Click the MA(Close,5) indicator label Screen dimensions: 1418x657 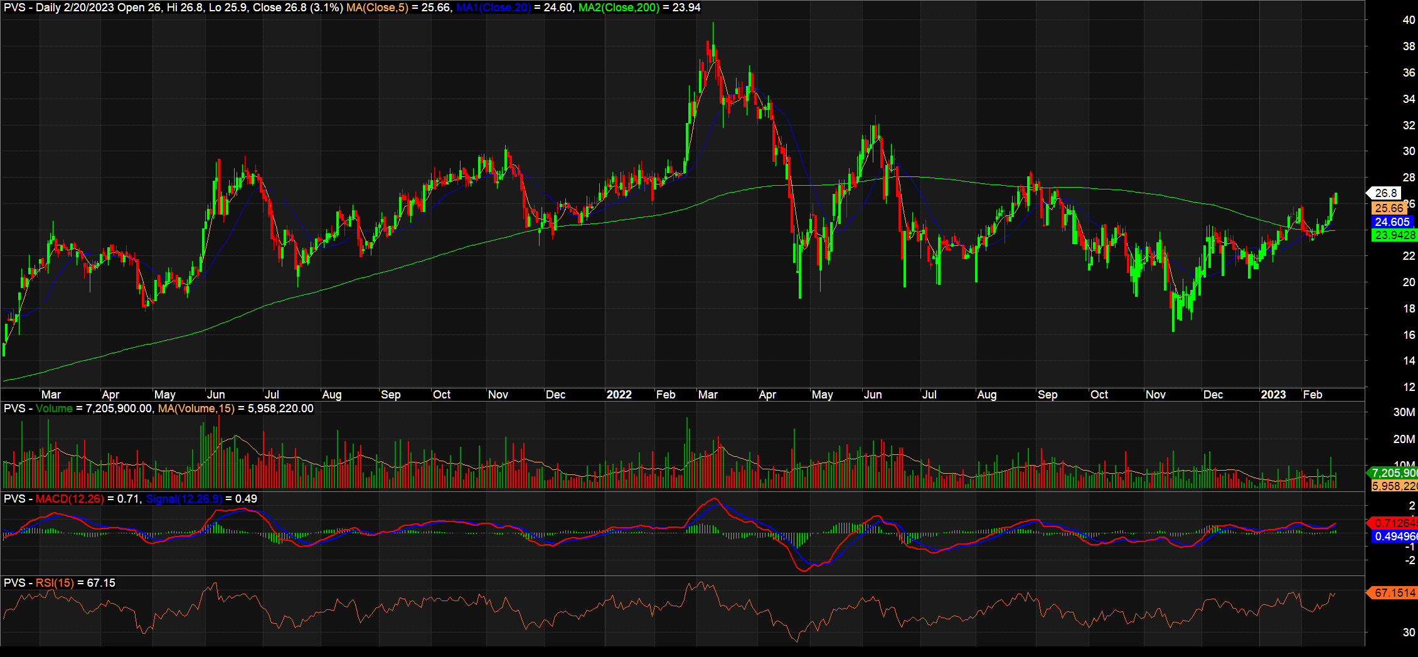pyautogui.click(x=376, y=8)
